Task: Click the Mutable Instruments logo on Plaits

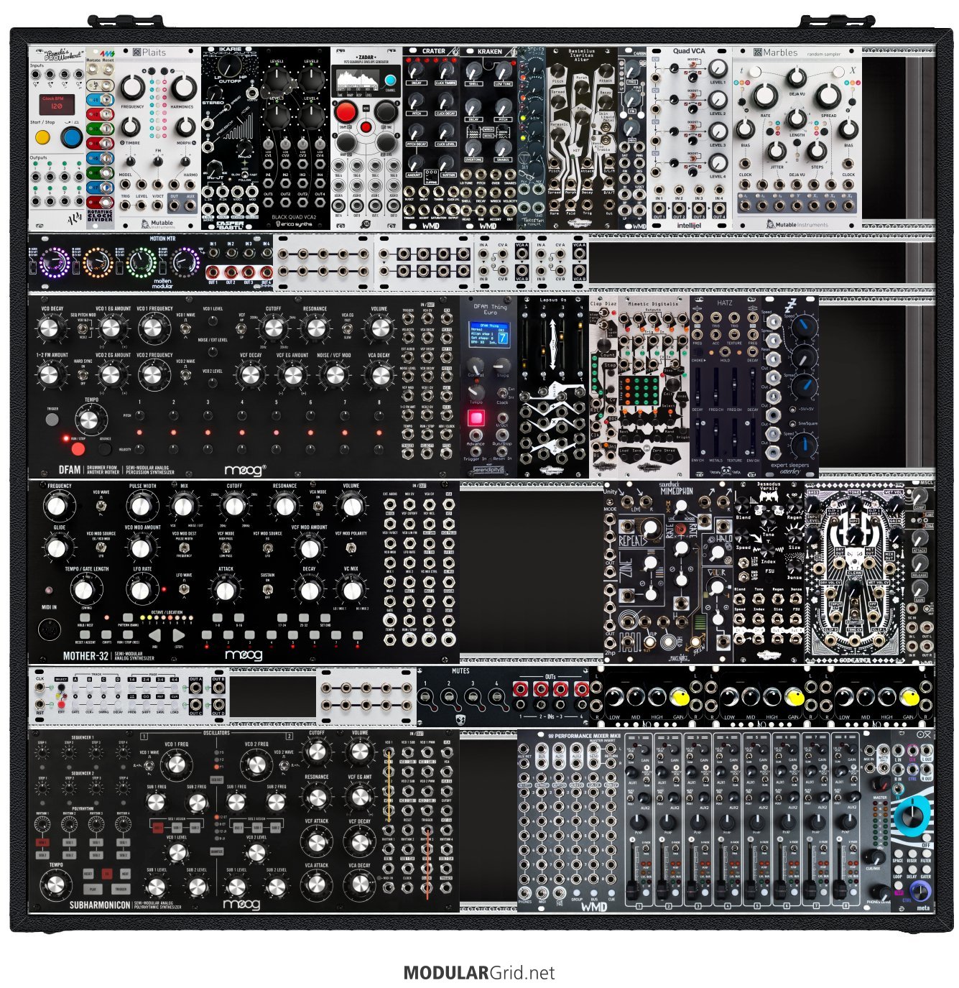Action: click(x=157, y=223)
